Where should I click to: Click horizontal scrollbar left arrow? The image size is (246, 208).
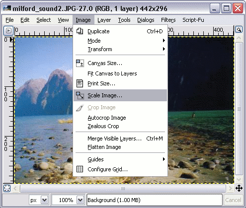point(15,188)
